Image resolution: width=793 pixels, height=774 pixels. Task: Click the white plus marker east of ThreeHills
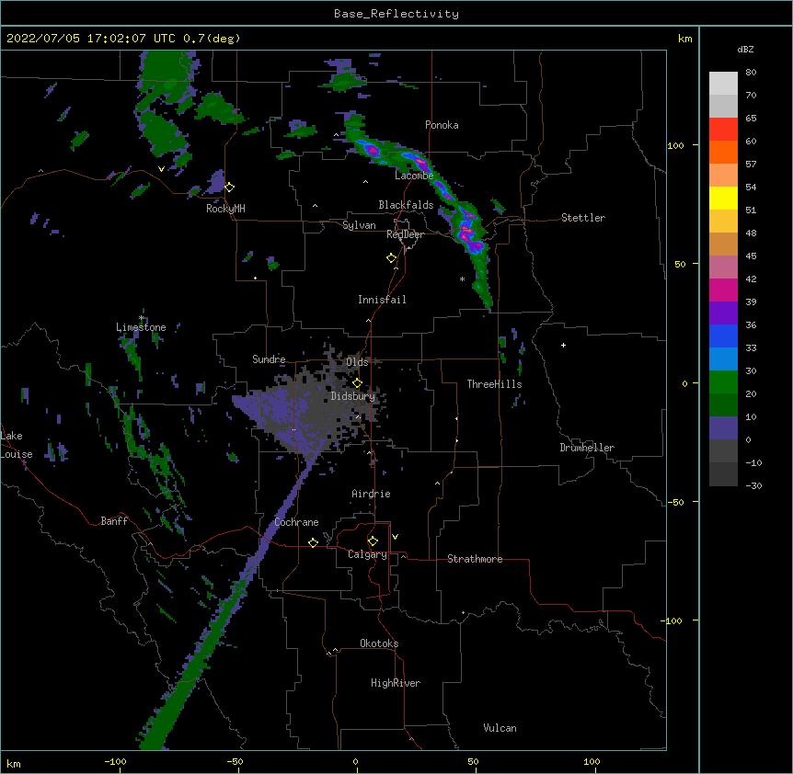point(563,345)
